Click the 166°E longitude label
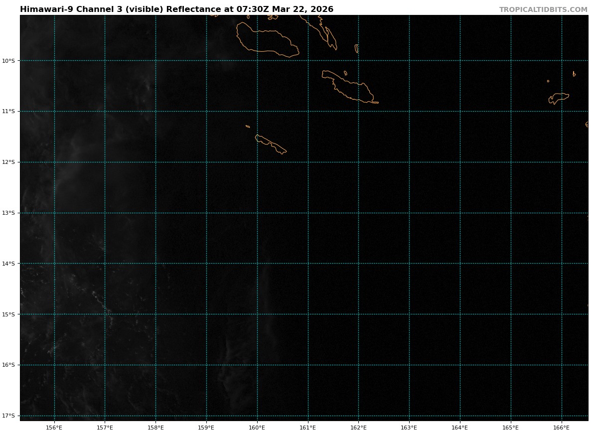The width and height of the screenshot is (598, 432). pyautogui.click(x=561, y=427)
